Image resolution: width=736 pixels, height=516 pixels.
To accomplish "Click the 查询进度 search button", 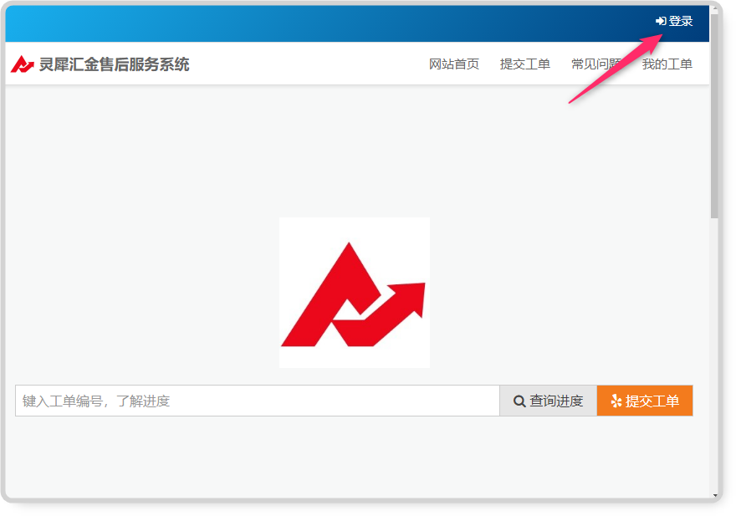I will click(x=549, y=401).
